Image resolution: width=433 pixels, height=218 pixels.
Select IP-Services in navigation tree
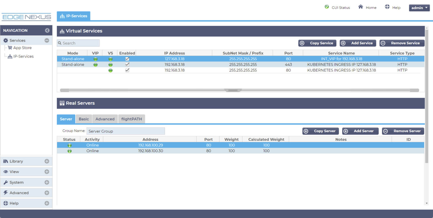click(24, 56)
